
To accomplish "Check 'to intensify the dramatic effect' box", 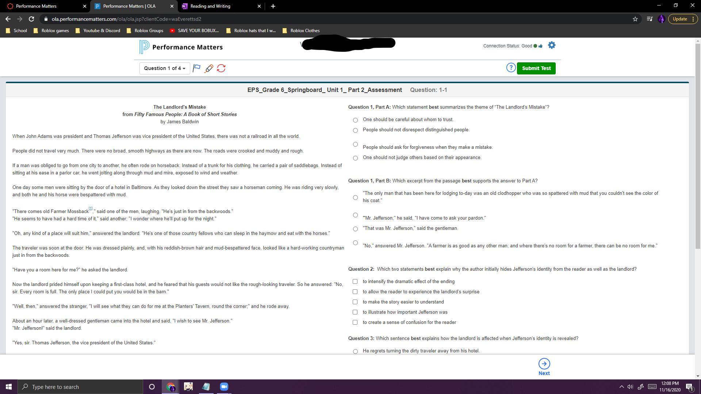I will (355, 282).
